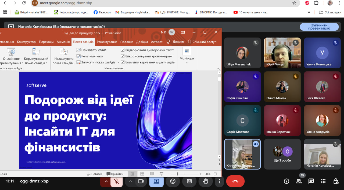Switch to the 'Анімація' ribbon tab
The height and width of the screenshot is (190, 344).
tap(63, 42)
